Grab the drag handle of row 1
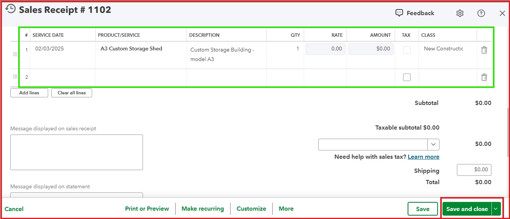 [15, 54]
